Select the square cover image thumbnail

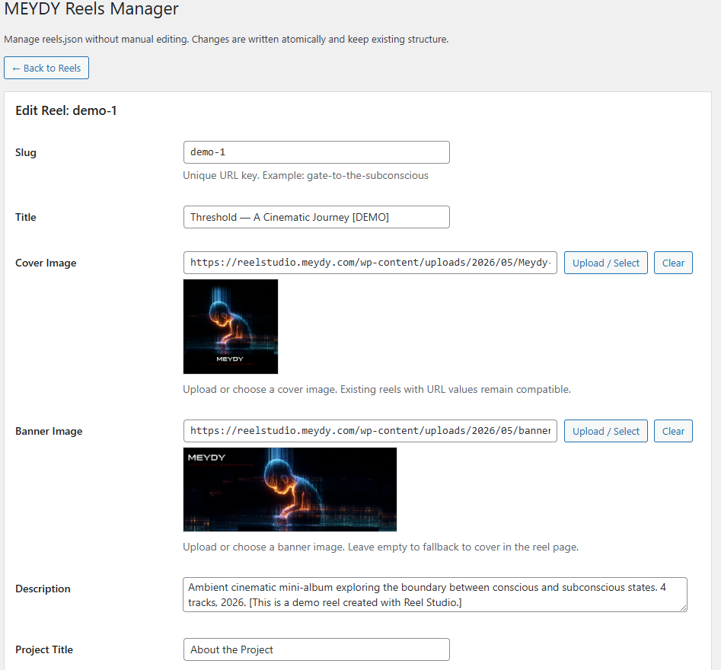[231, 327]
